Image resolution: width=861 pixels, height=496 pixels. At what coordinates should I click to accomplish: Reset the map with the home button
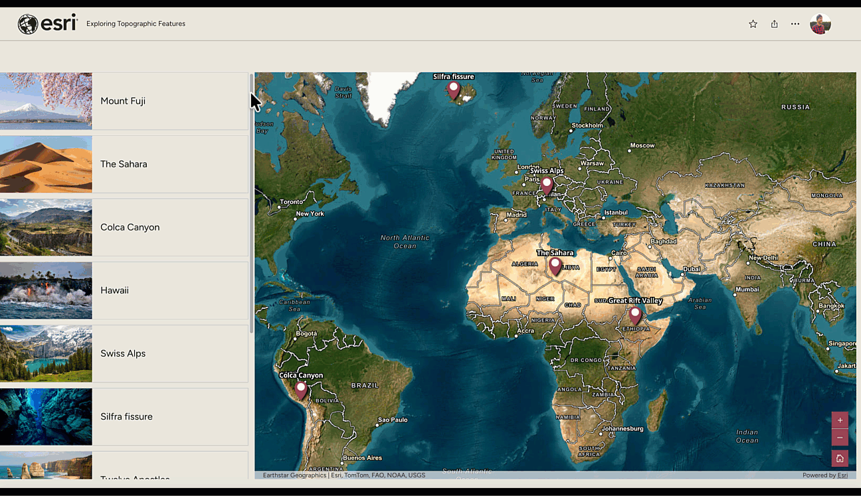[x=840, y=458]
